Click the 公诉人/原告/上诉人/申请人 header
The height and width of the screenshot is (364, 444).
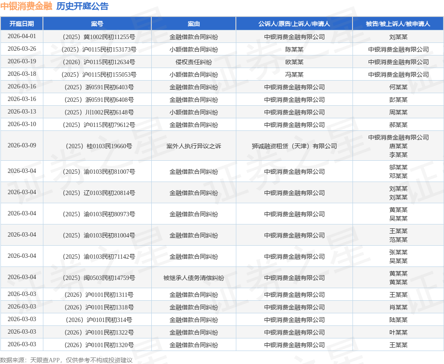(294, 24)
